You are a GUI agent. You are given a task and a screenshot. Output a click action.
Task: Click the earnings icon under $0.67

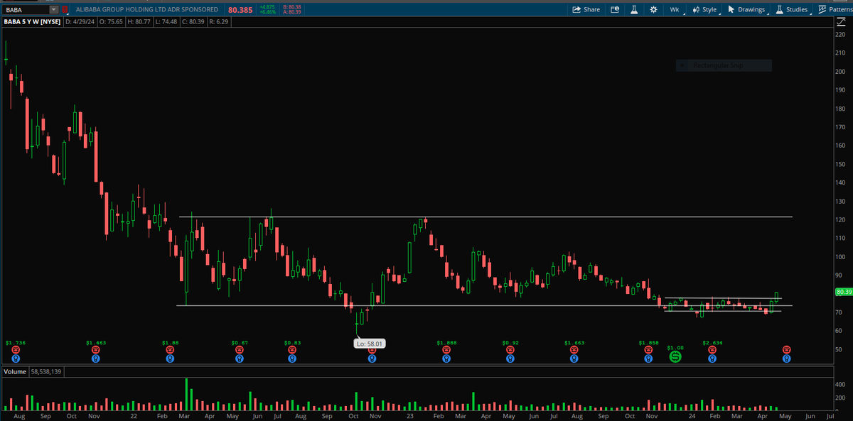point(238,350)
